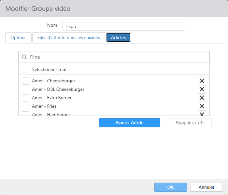This screenshot has width=228, height=195.
Task: Select the Amer - Extra Burger row text
Action: click(x=52, y=98)
